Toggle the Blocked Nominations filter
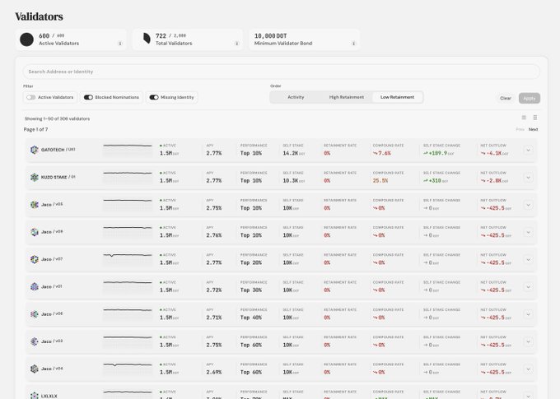 (88, 97)
